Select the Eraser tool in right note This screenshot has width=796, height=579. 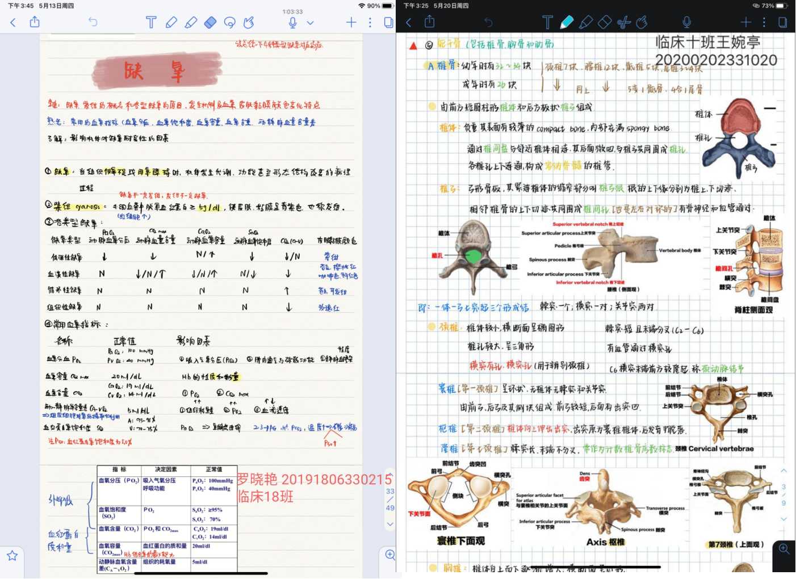(x=605, y=22)
